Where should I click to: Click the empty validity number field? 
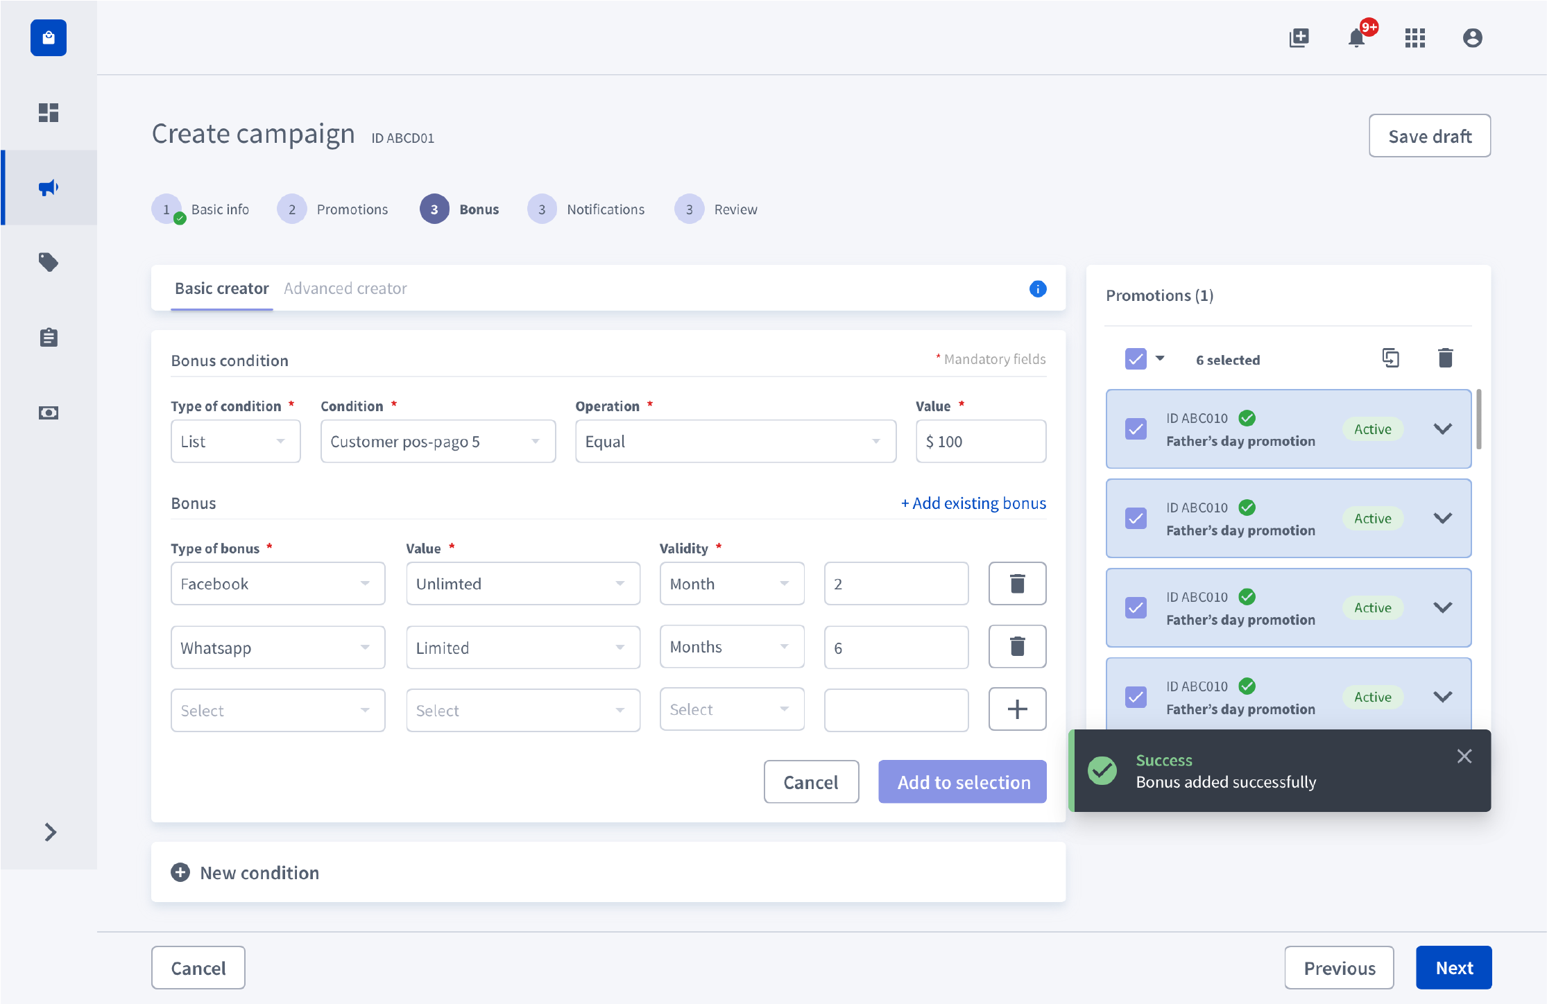point(896,710)
